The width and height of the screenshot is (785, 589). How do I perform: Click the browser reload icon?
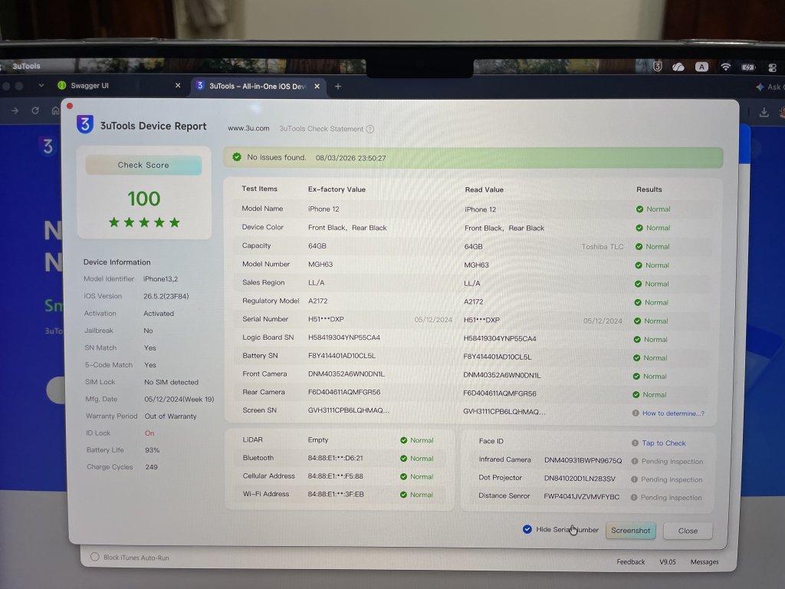point(35,110)
